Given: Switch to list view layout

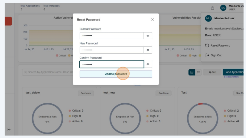Looking at the screenshot, I should (199, 72).
